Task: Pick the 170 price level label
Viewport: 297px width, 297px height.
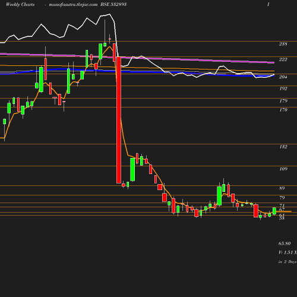Action: 283,110
